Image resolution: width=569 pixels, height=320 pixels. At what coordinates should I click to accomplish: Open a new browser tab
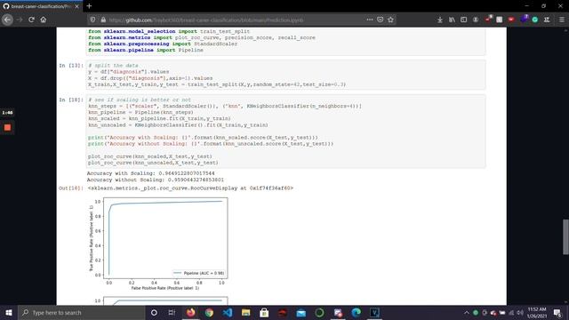pyautogui.click(x=89, y=6)
